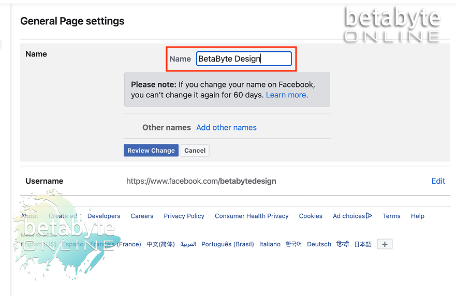
Task: Edit the Username setting
Action: pos(438,181)
